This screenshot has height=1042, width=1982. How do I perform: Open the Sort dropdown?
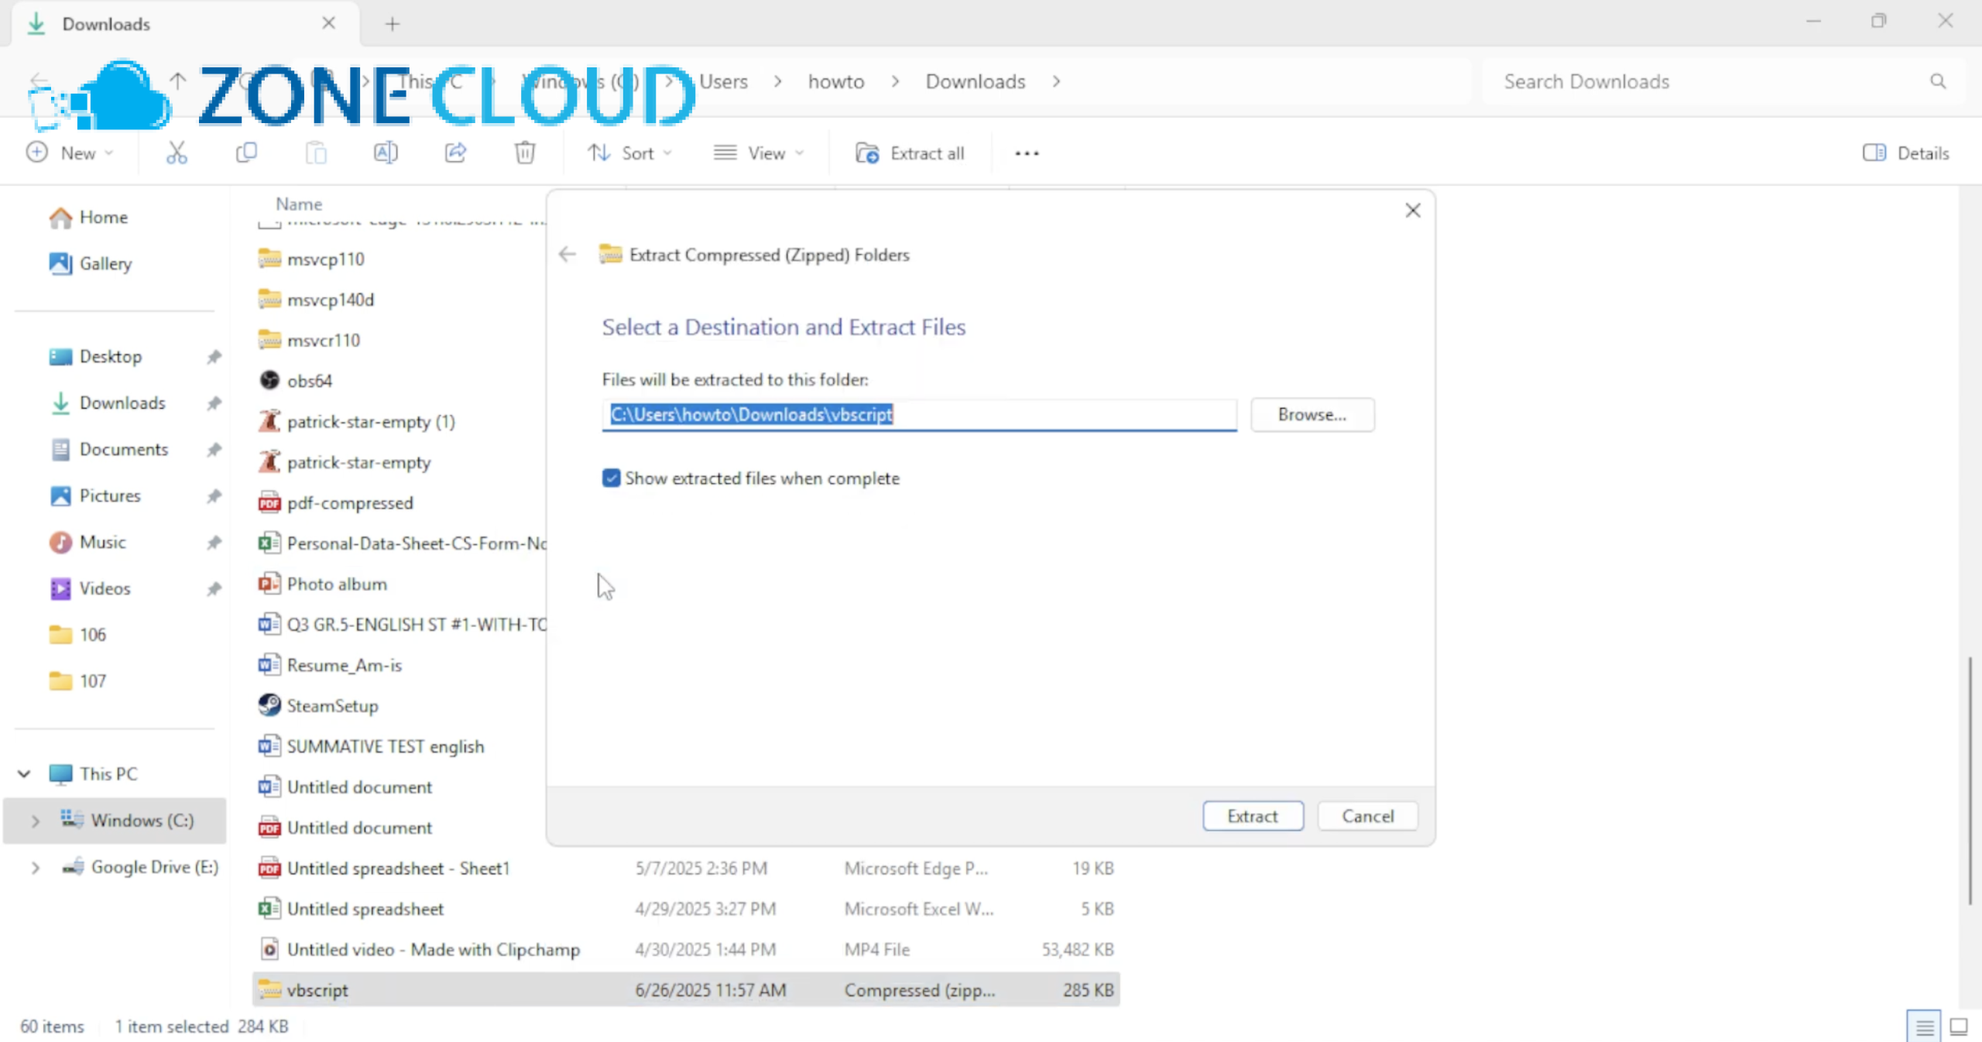pyautogui.click(x=629, y=153)
